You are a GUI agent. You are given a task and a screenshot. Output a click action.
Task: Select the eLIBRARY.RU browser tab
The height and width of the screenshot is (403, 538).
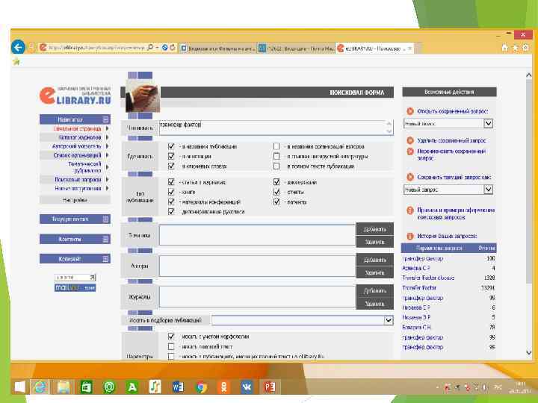click(x=374, y=49)
